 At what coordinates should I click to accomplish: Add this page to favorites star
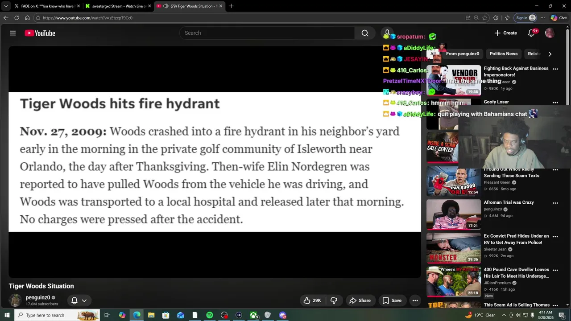[x=485, y=18]
